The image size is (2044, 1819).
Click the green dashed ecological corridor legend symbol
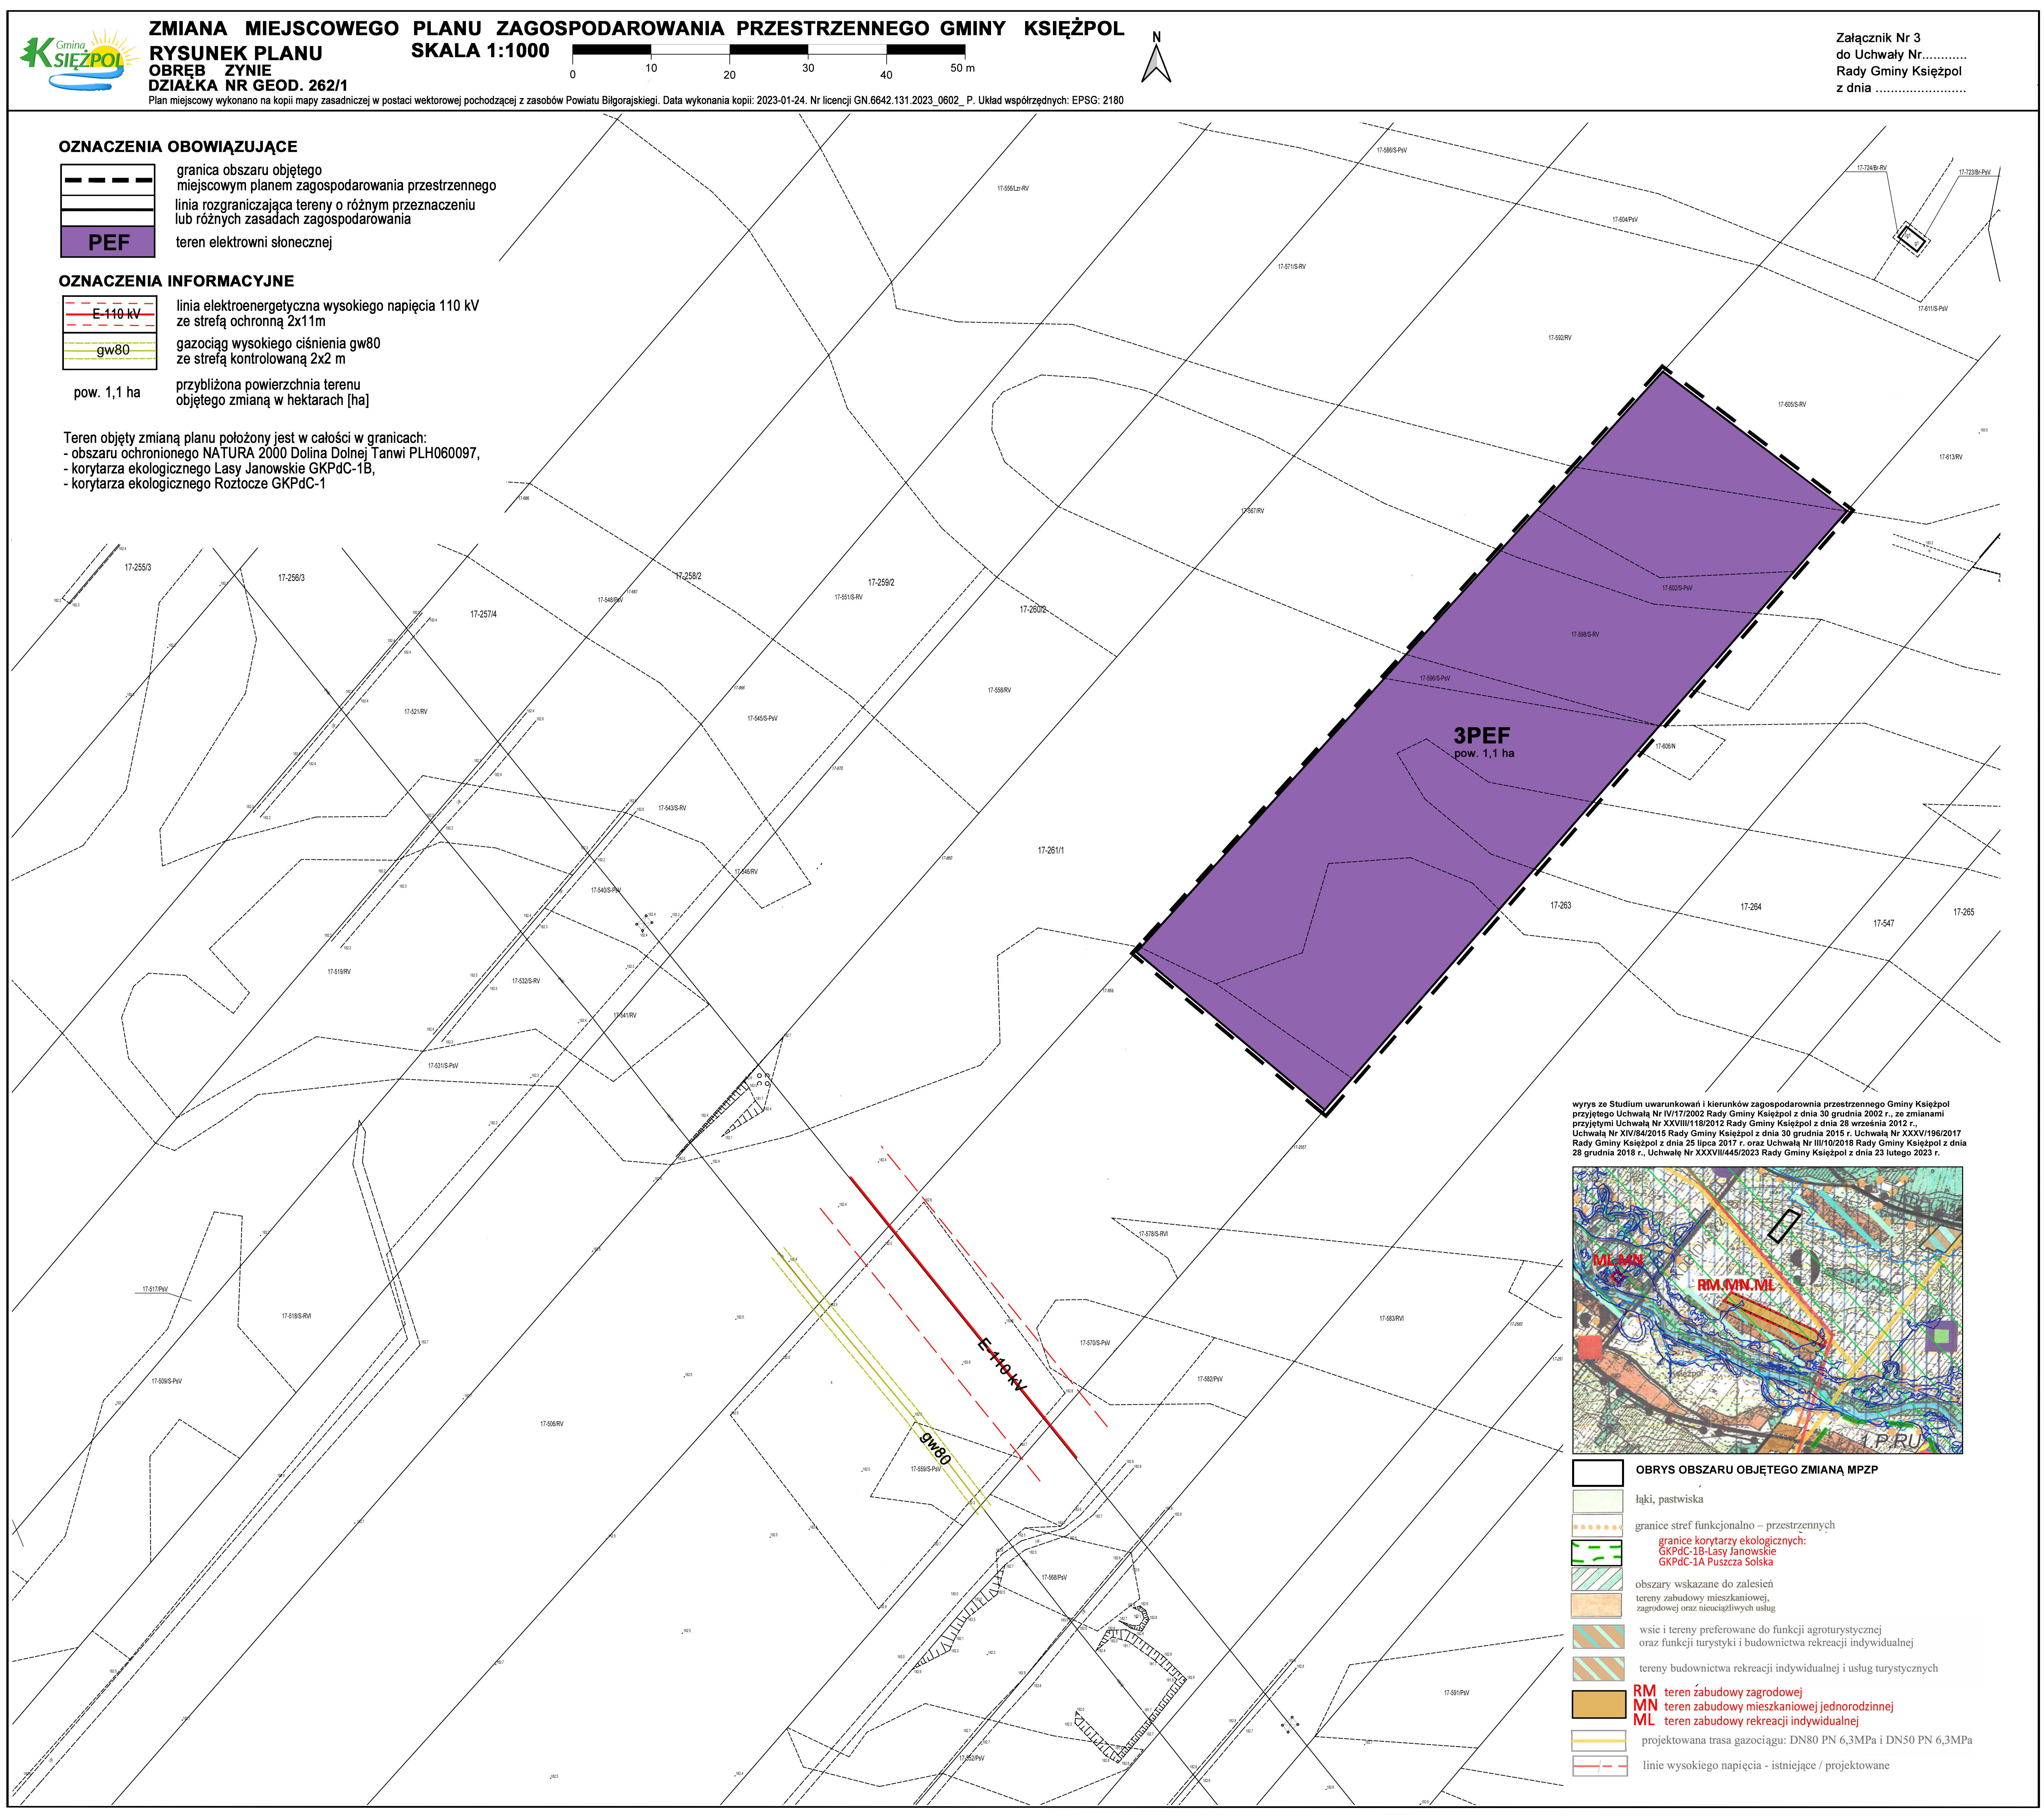1597,1553
